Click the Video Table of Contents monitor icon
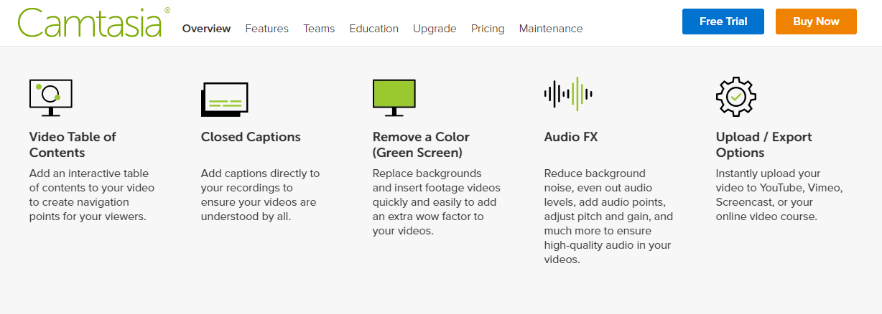882x314 pixels. [x=50, y=97]
